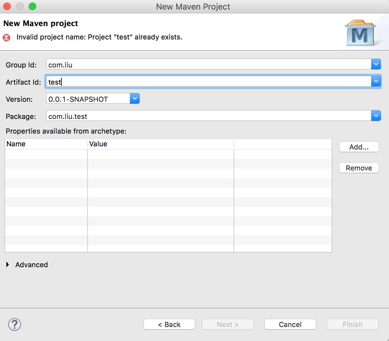Close the dialog with the red window button
Screen dimensions: 389x341
(x=7, y=6)
